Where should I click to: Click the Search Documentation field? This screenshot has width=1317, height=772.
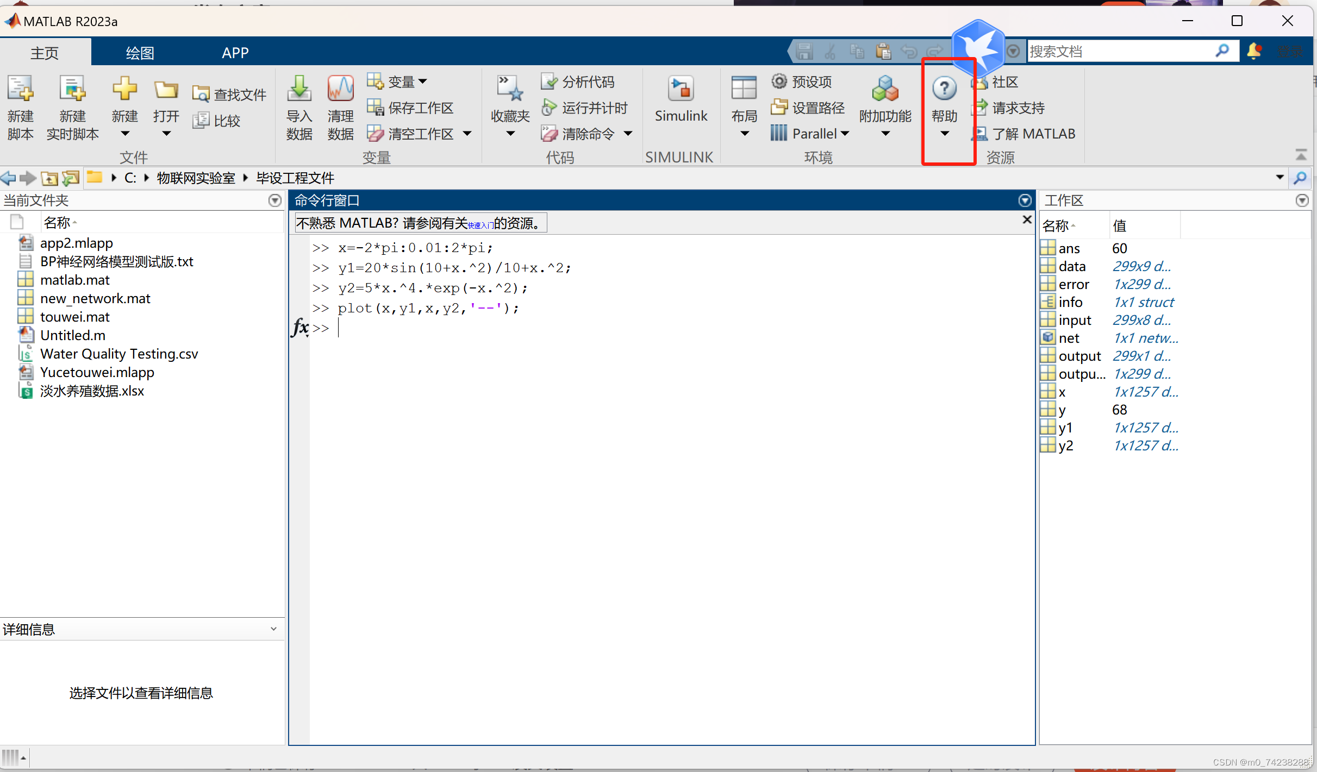[1120, 52]
